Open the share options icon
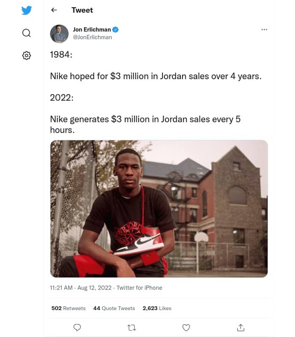Viewport: 295px width, 337px height. pos(241,327)
